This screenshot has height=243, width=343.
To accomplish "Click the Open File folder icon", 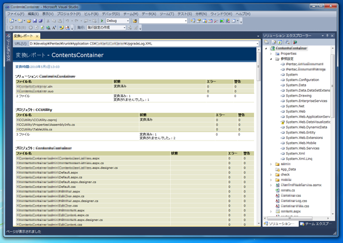I will pos(29,21).
